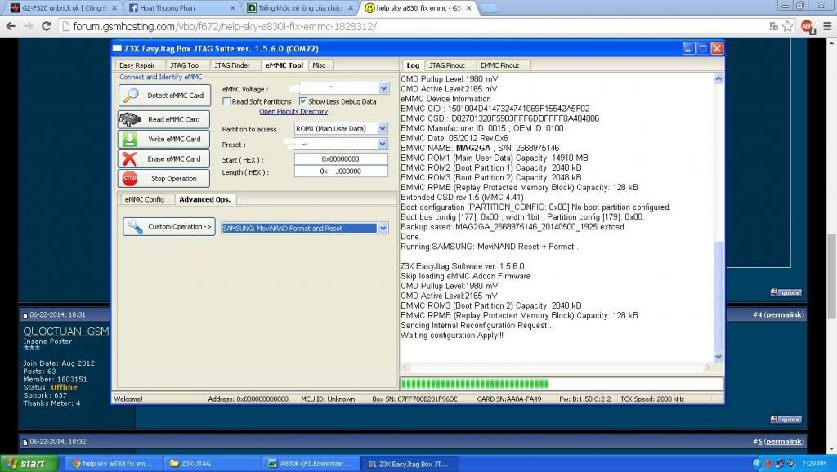Click the log scroll-up arrow
The width and height of the screenshot is (837, 472).
coord(718,79)
